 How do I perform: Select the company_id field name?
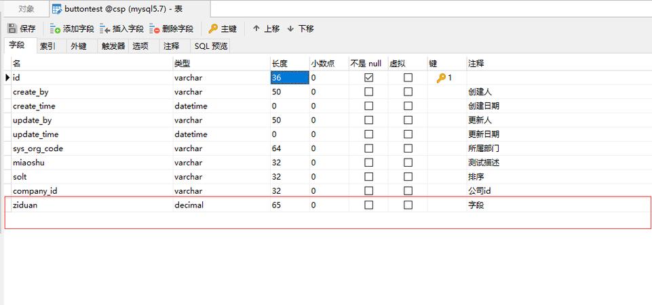pos(35,190)
